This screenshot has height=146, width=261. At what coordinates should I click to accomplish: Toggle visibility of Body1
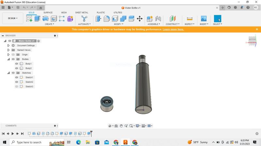tap(17, 64)
